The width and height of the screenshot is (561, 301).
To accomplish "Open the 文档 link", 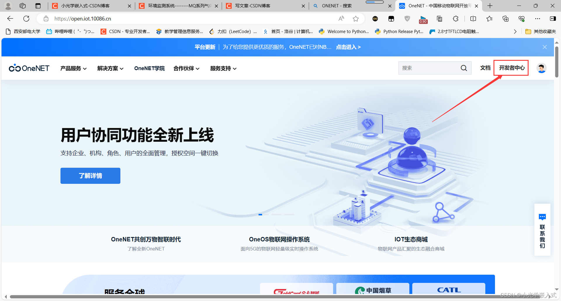I will coord(485,68).
